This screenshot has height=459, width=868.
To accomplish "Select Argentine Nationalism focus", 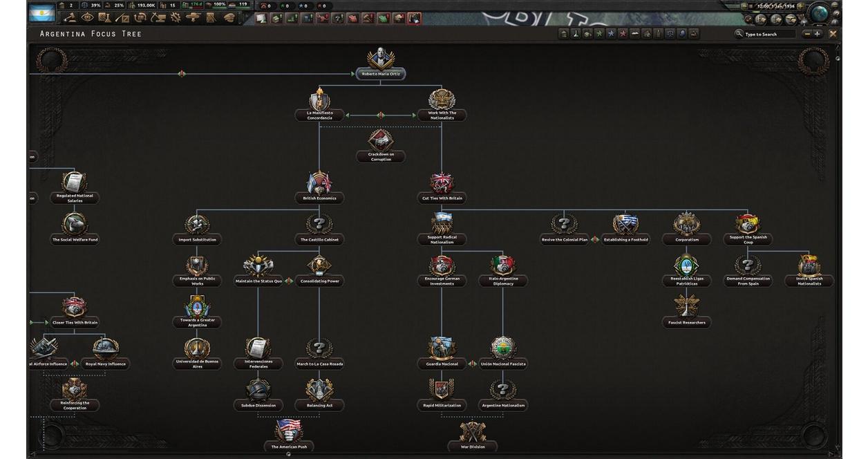I will pyautogui.click(x=503, y=395).
